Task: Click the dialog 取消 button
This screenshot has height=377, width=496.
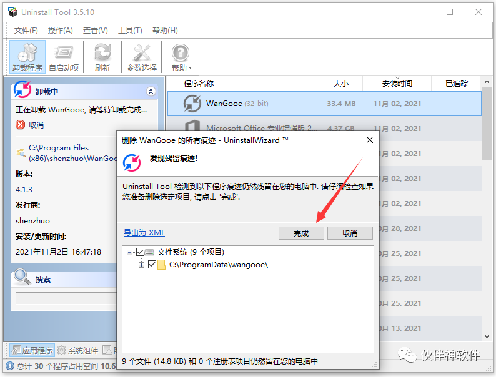Action: click(350, 233)
